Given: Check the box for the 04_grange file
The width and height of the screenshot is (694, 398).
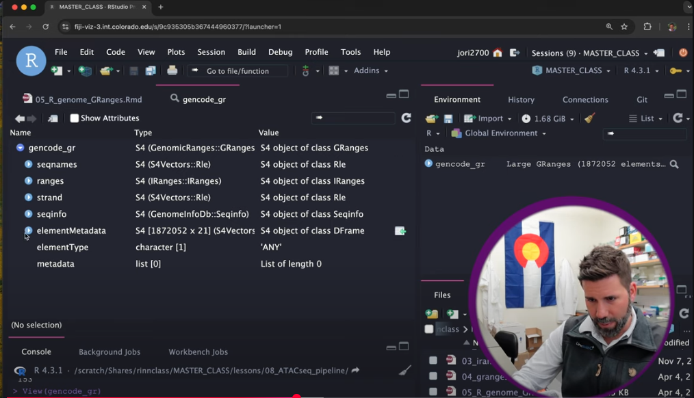Looking at the screenshot, I should [433, 376].
